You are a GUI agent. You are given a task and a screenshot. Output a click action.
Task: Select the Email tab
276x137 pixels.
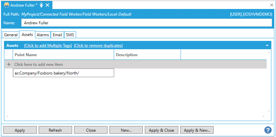[57, 35]
